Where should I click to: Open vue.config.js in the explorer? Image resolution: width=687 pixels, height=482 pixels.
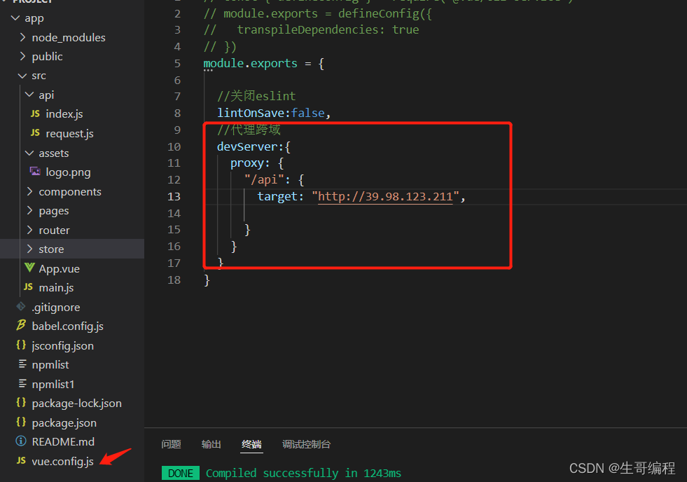[x=62, y=461]
